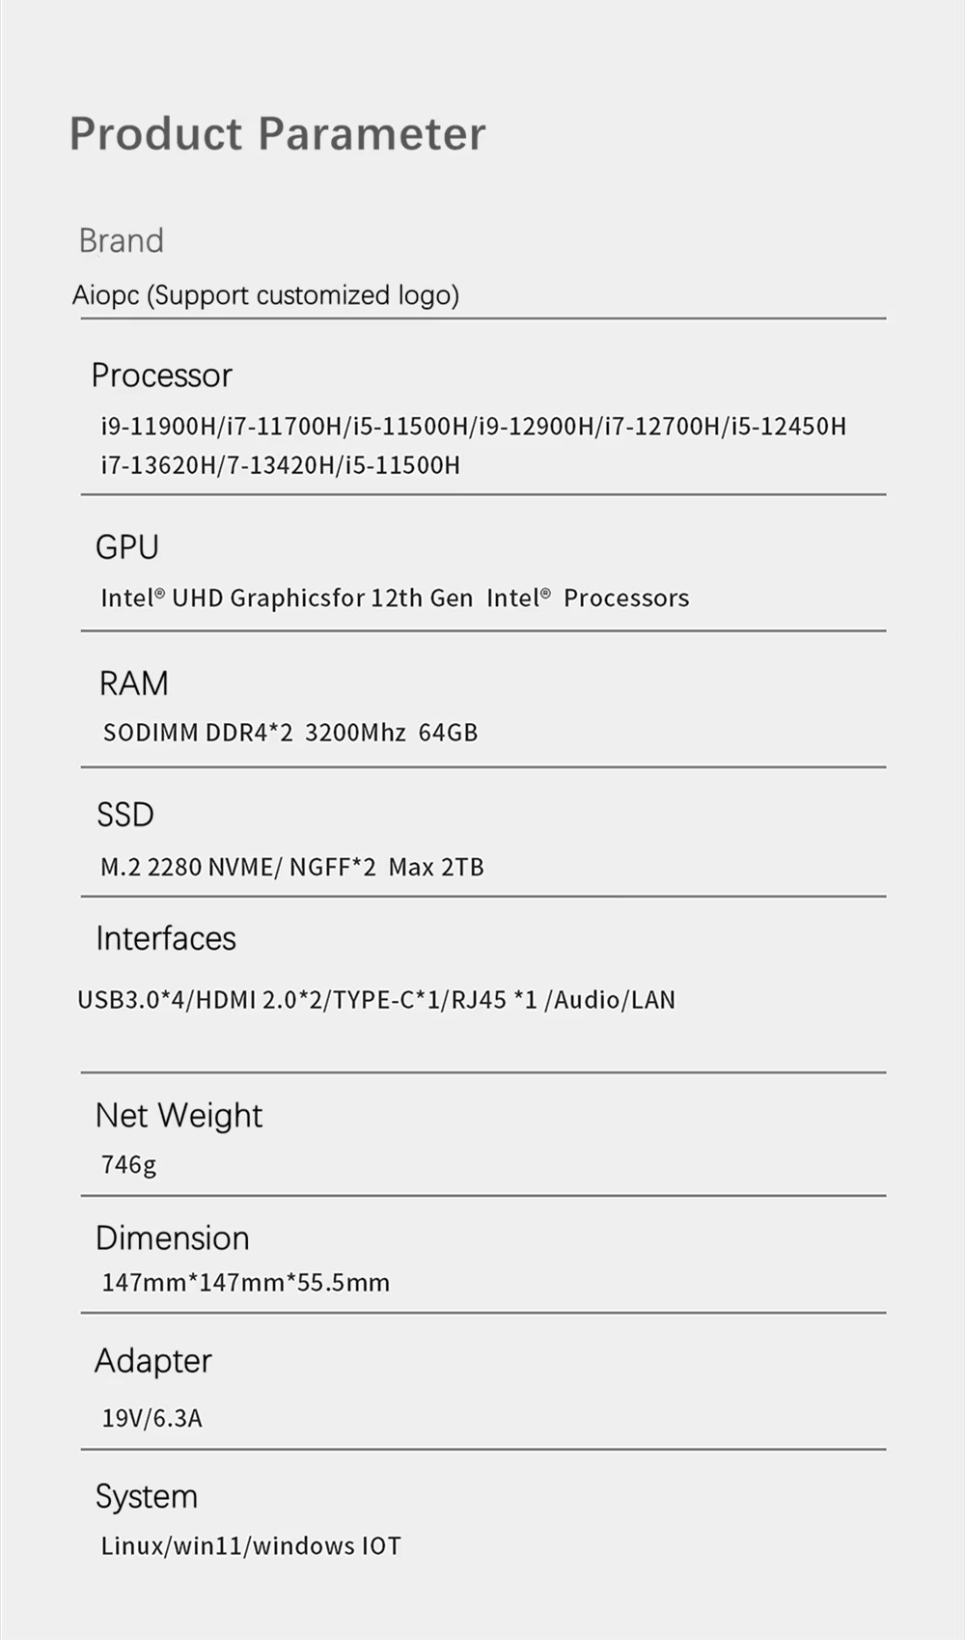Select the RAM heading

(134, 683)
